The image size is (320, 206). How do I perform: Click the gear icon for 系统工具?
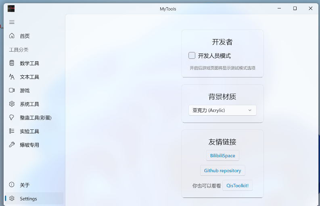(12, 104)
